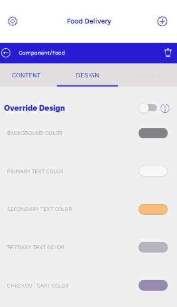Delete component with the trash icon
This screenshot has height=307, width=177.
point(168,53)
